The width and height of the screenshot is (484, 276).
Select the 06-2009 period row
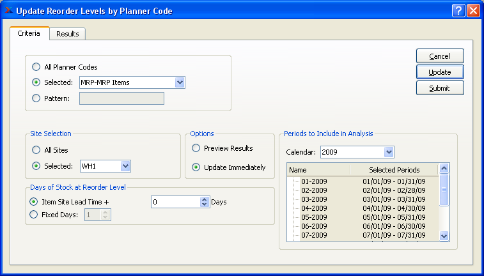[x=363, y=226]
